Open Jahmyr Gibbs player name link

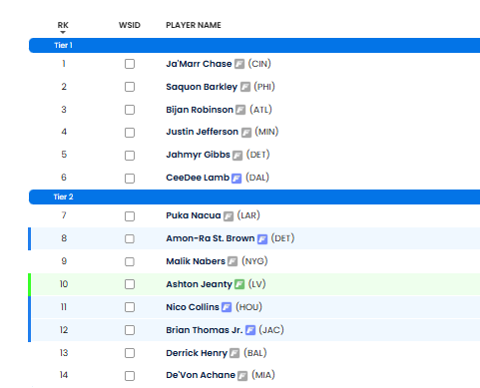pyautogui.click(x=198, y=155)
